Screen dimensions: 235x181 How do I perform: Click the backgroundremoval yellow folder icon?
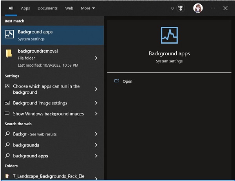(x=9, y=53)
